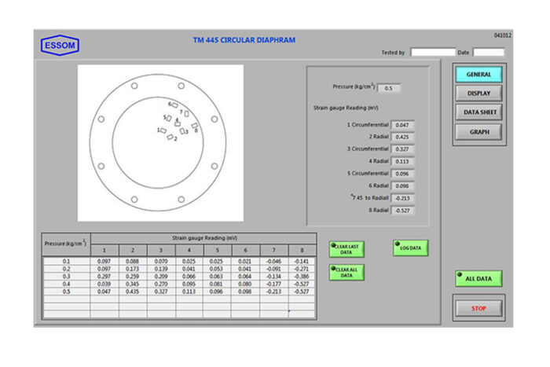Select strain gauge 6 on diaphragm diagram

pyautogui.click(x=175, y=105)
